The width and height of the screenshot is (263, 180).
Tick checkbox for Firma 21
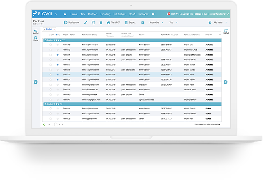[50, 79]
